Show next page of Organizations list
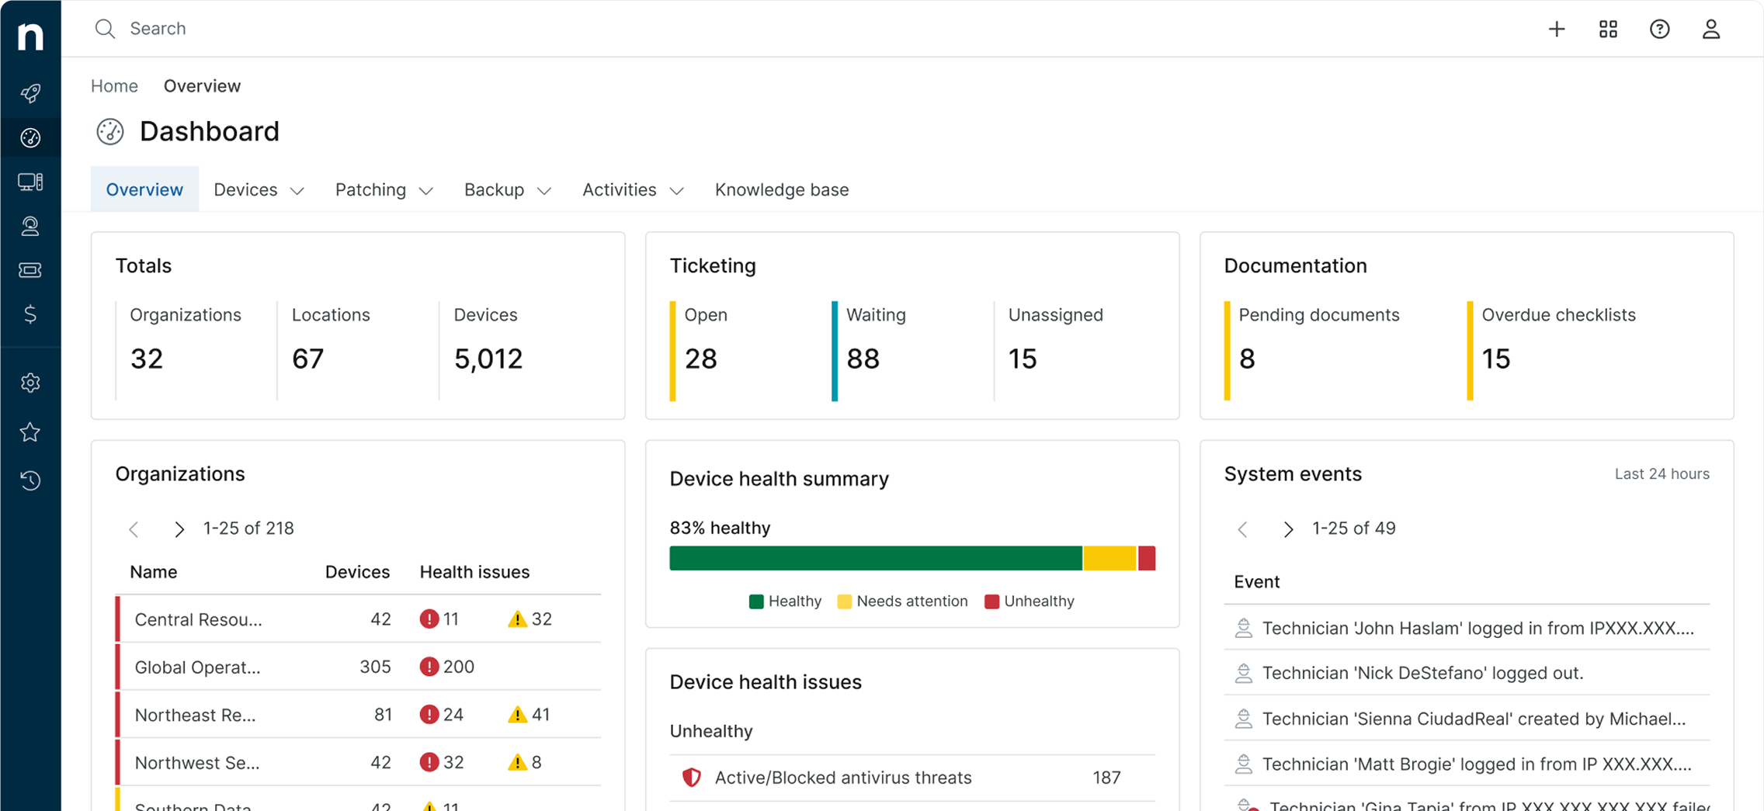The width and height of the screenshot is (1764, 811). (180, 529)
